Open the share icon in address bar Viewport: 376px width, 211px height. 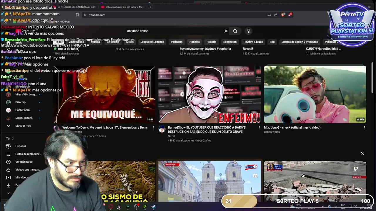coord(276,15)
